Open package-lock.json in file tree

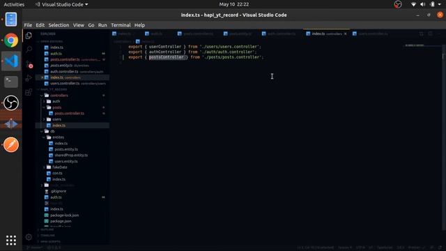(65, 215)
